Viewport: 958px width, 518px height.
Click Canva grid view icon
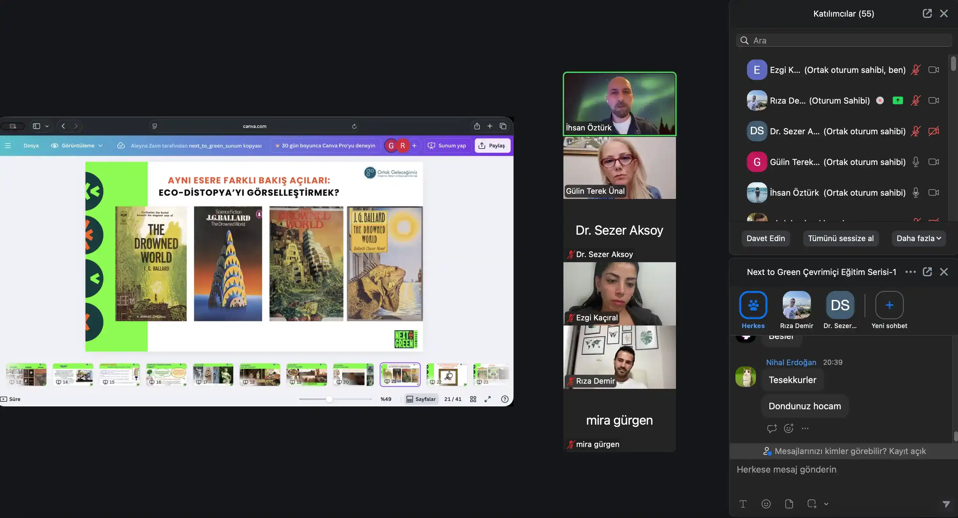[x=473, y=399]
